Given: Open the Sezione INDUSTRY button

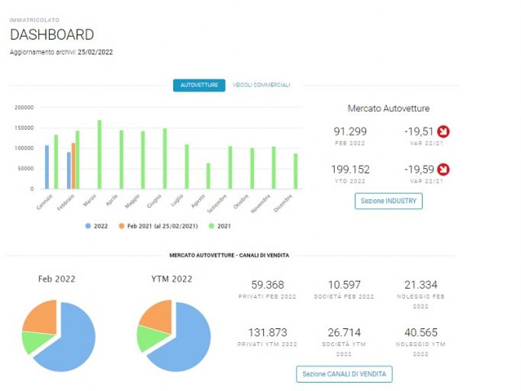Looking at the screenshot, I should pyautogui.click(x=388, y=201).
